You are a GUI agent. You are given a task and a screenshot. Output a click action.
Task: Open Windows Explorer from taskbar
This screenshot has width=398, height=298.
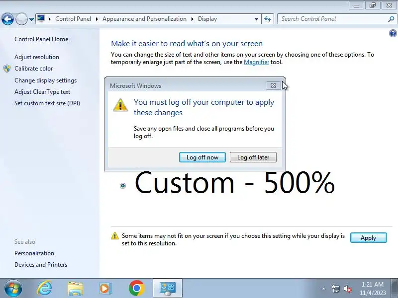coord(75,289)
